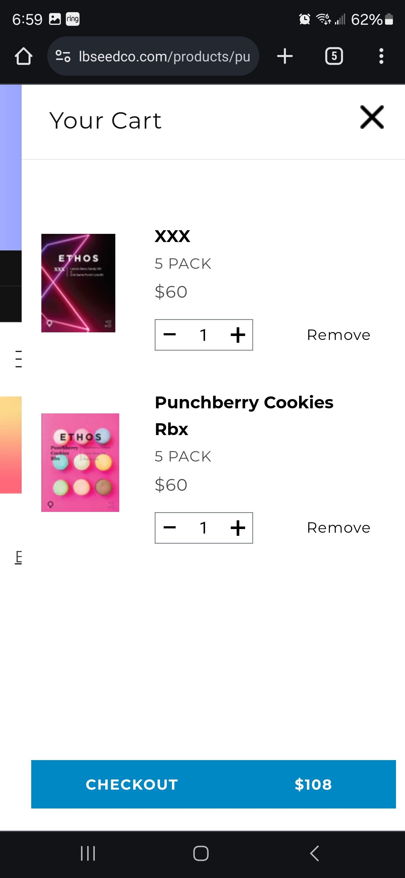Viewport: 405px width, 878px height.
Task: Remove Punchberry Cookies Rbx from cart
Action: pyautogui.click(x=339, y=528)
